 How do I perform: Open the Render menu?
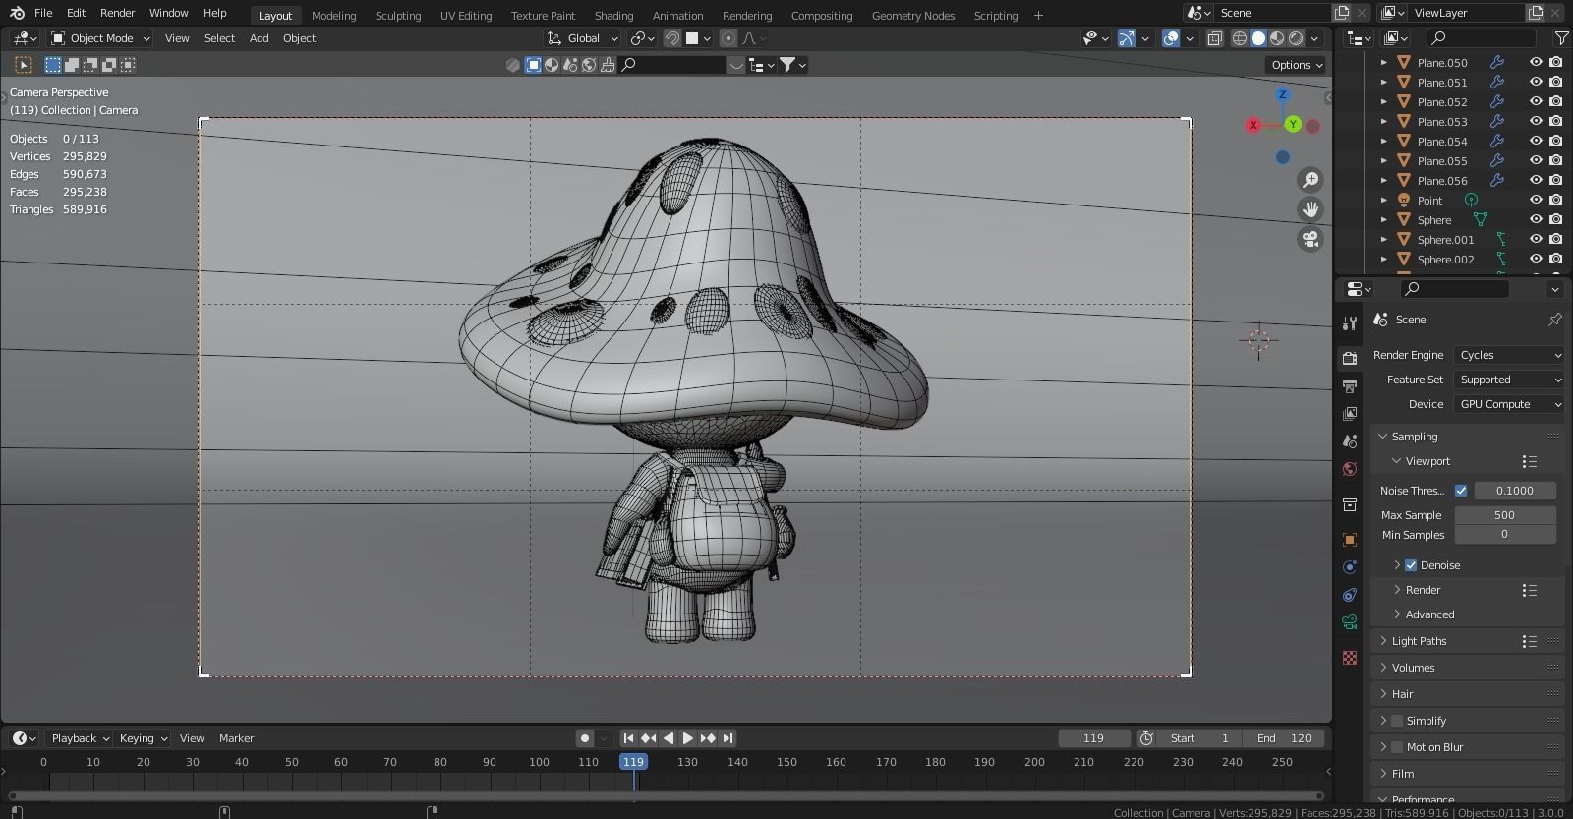117,13
